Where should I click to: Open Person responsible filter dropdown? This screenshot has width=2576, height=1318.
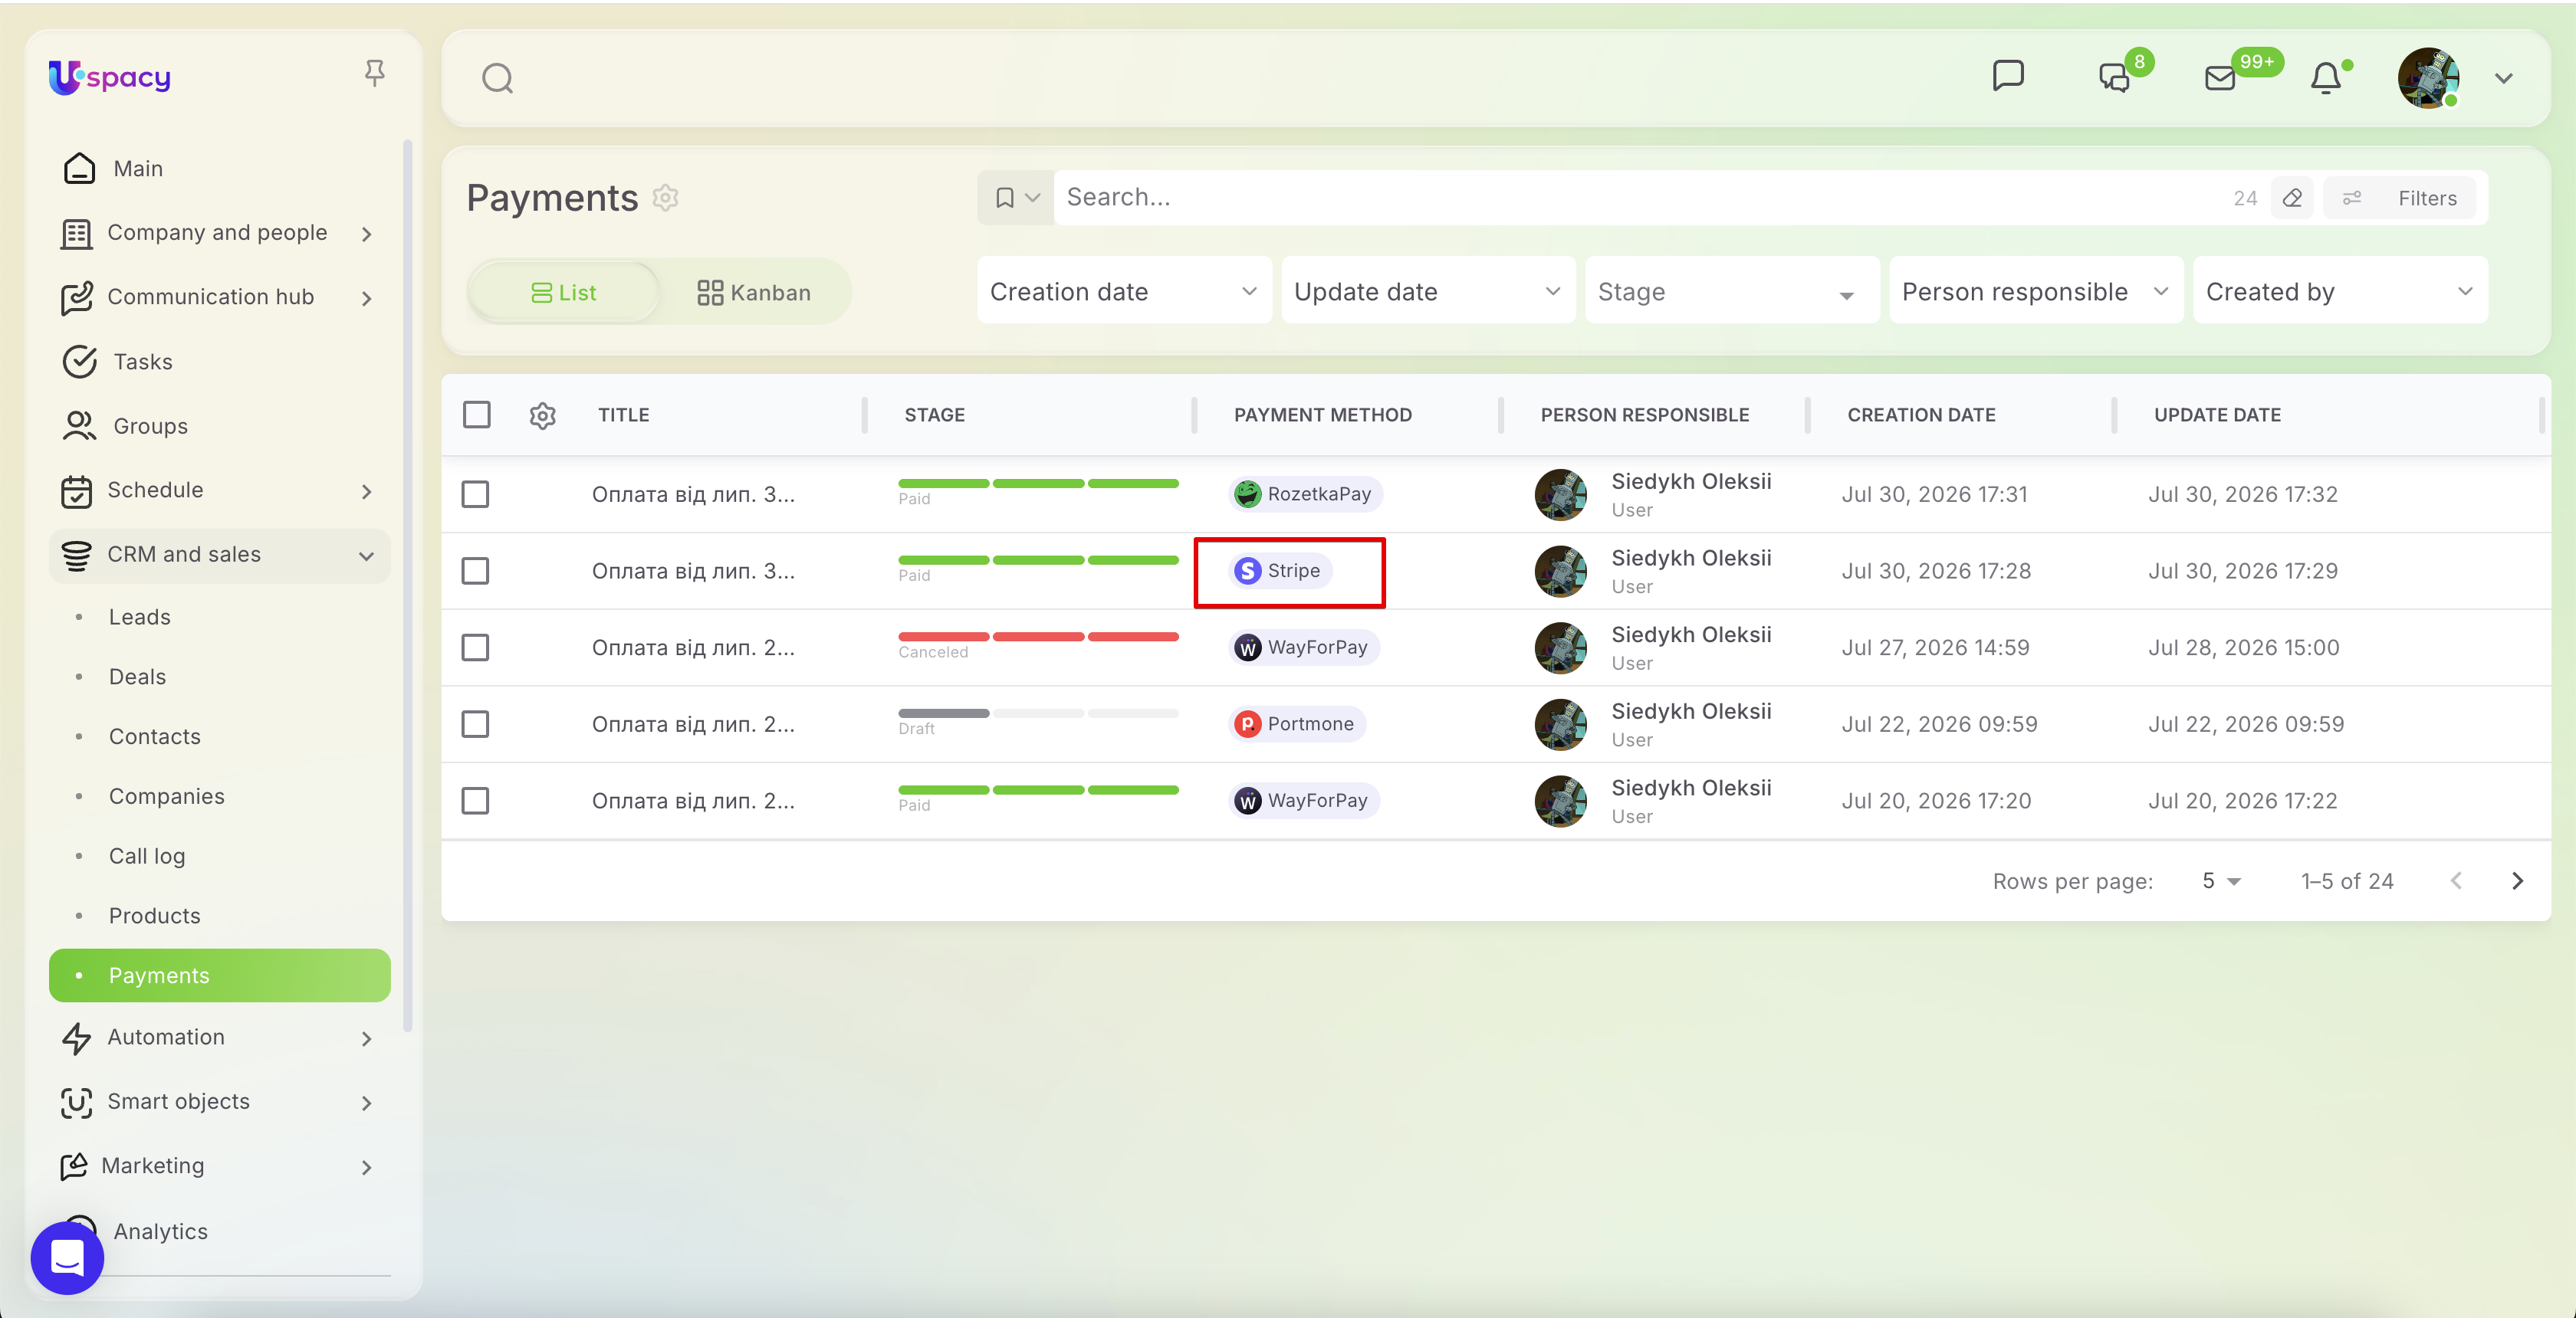(2036, 290)
